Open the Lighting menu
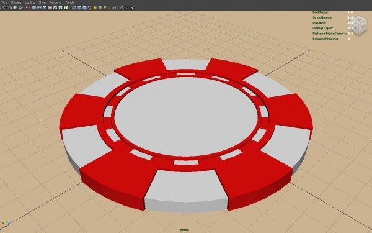This screenshot has width=372, height=233. 30,2
